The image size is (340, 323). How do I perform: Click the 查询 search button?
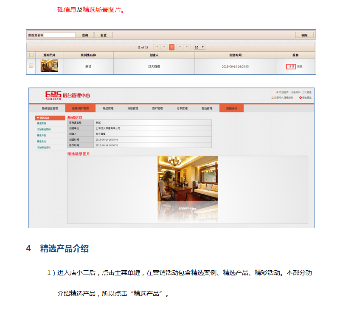pyautogui.click(x=85, y=35)
